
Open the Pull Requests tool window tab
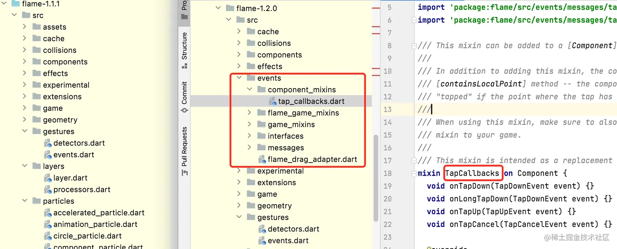(184, 151)
